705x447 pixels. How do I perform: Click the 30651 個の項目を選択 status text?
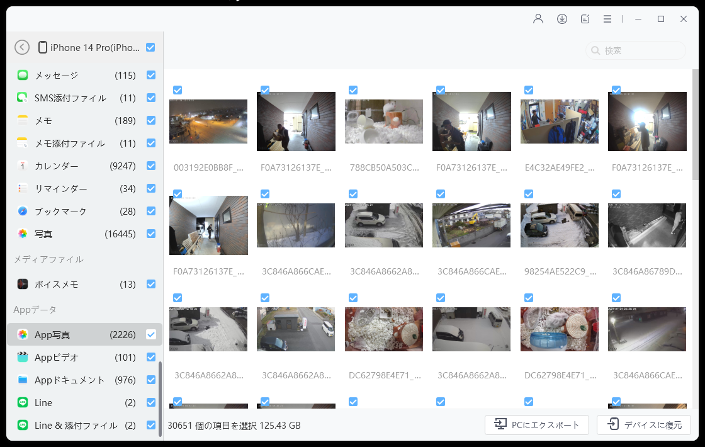tap(234, 426)
